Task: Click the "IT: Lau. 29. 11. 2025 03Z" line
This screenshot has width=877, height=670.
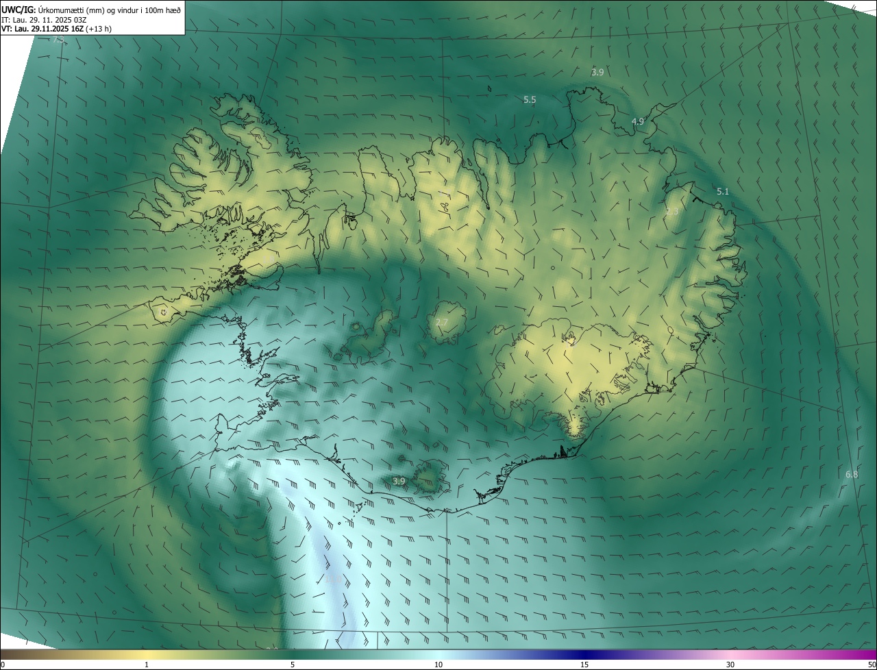Action: (x=44, y=19)
